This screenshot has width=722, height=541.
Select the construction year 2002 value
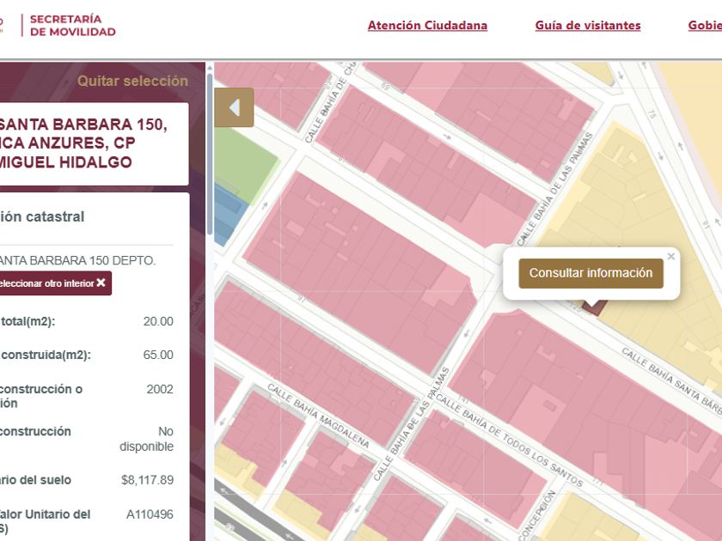click(x=160, y=389)
